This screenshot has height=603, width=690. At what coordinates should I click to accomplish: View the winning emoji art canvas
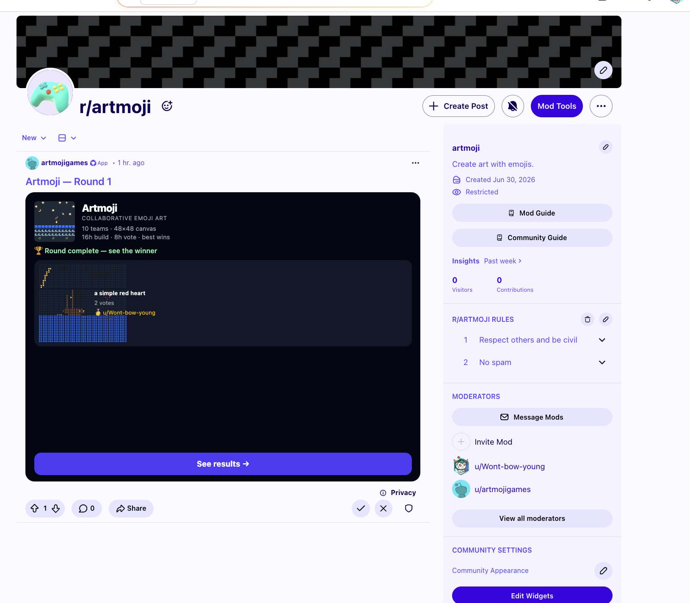(x=83, y=303)
